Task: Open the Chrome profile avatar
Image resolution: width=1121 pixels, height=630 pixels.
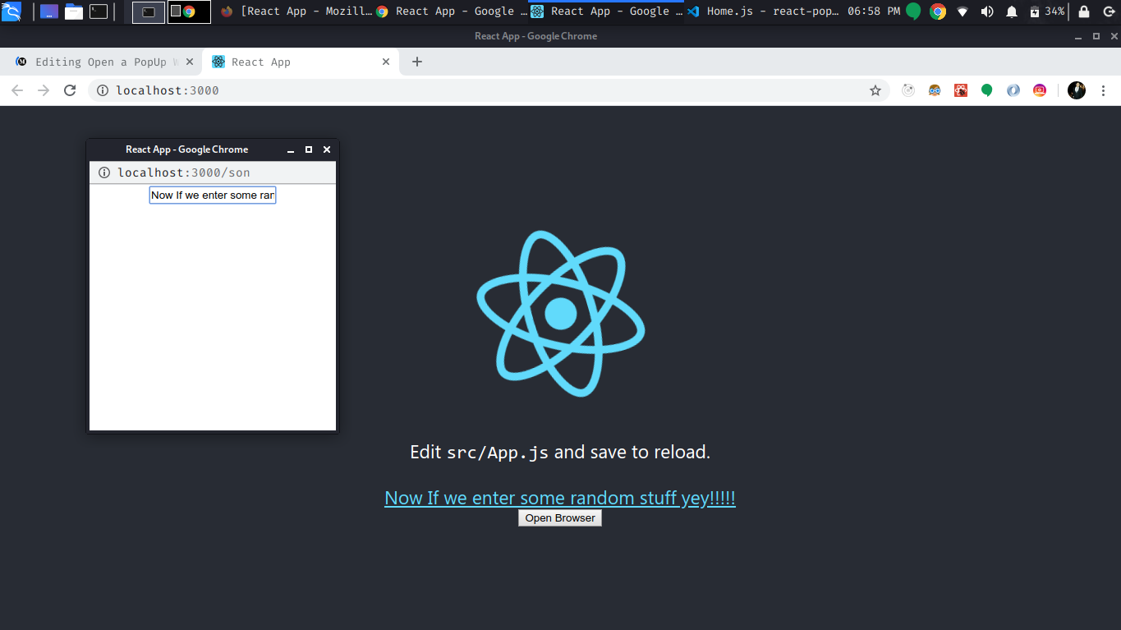Action: pyautogui.click(x=1077, y=90)
